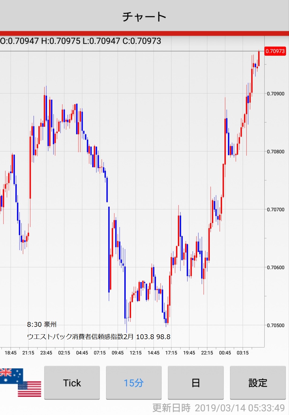The image size is (289, 415).
Task: Tap the Australian flag icon
Action: pos(11,375)
